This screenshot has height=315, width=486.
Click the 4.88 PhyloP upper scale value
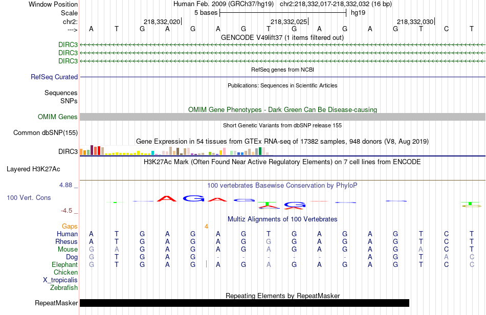(65, 185)
